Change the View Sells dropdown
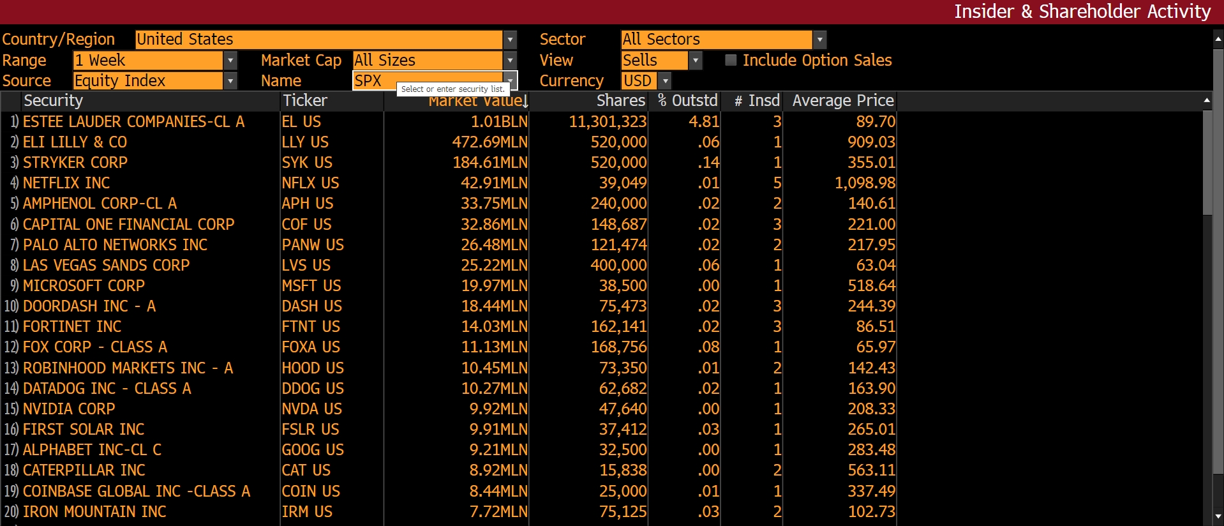The height and width of the screenshot is (526, 1224). pyautogui.click(x=696, y=61)
